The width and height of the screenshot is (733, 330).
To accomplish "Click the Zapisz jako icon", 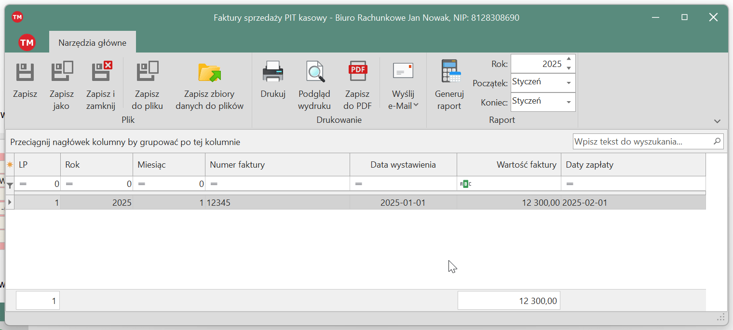I will [x=61, y=72].
